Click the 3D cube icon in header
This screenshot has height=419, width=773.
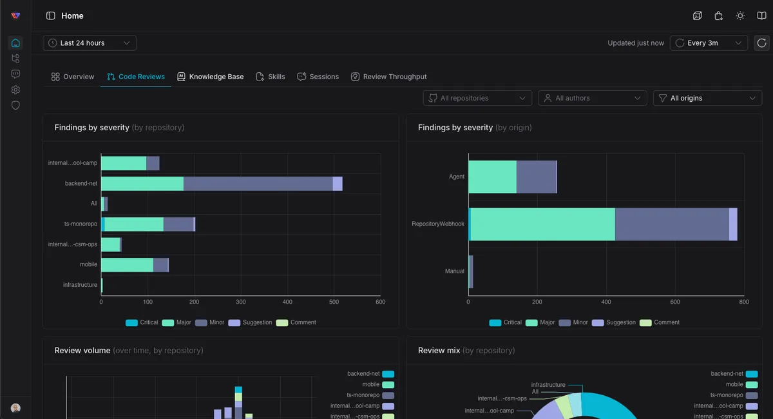click(x=697, y=15)
